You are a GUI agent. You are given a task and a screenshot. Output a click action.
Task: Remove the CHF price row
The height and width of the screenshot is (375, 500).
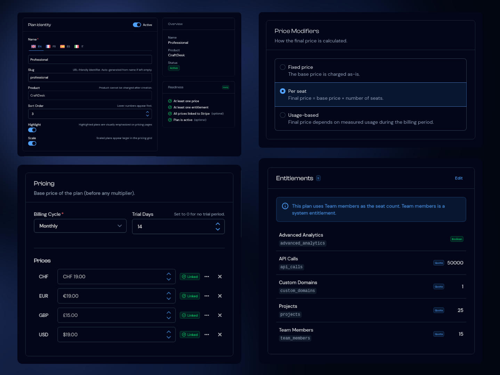click(x=220, y=277)
